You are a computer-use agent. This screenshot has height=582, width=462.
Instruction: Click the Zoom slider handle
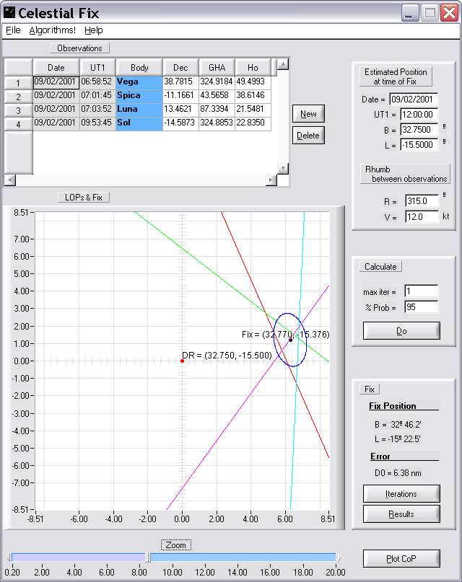pos(148,557)
